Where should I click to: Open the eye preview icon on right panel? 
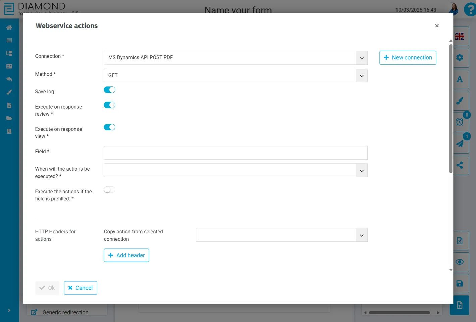pyautogui.click(x=459, y=262)
